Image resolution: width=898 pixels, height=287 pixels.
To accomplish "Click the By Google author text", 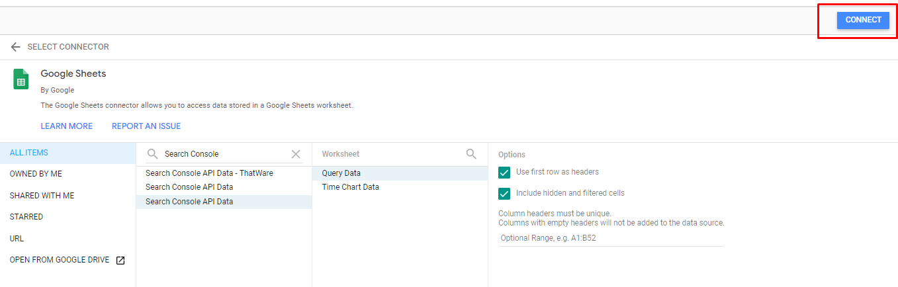I will tap(58, 90).
